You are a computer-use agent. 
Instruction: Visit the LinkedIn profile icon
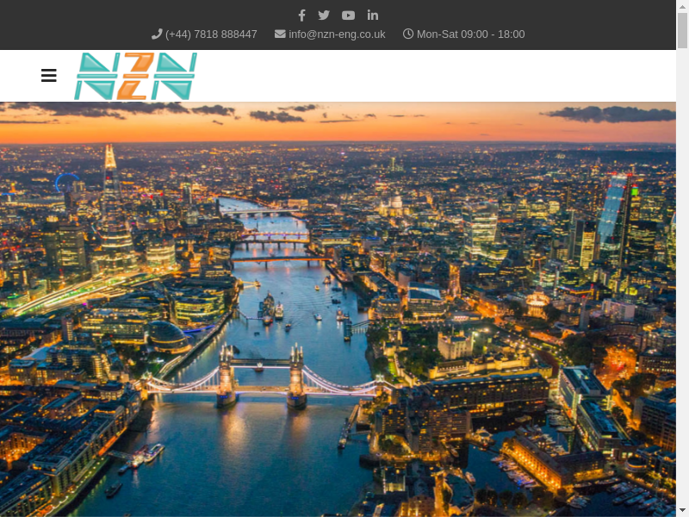[x=373, y=15]
